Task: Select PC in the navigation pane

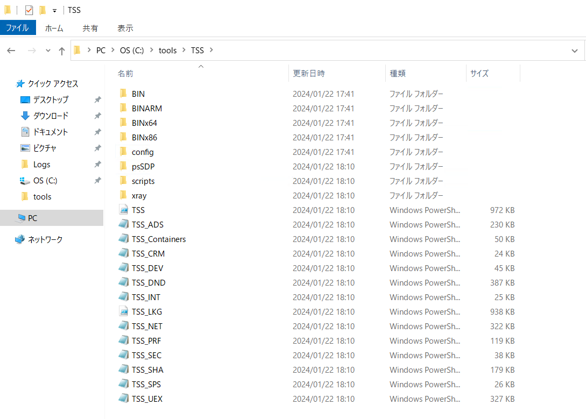Action: 32,218
